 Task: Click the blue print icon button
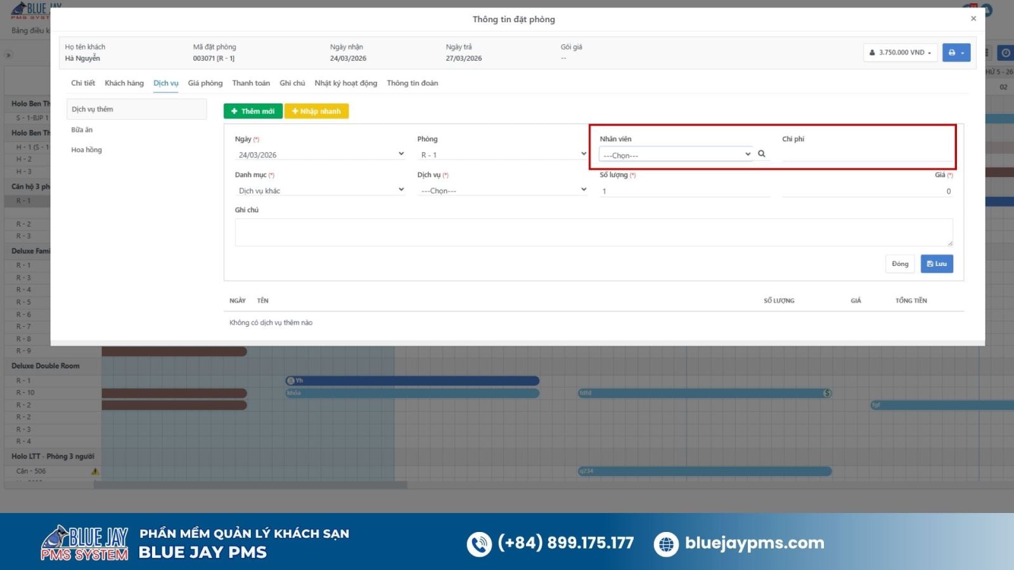point(956,53)
